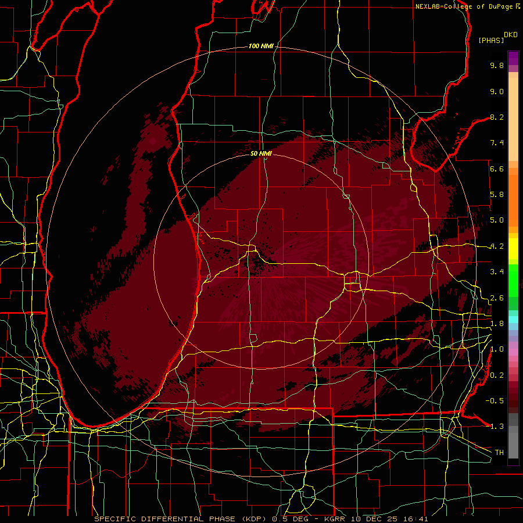Click the yellow segment of the color bar

click(x=513, y=249)
